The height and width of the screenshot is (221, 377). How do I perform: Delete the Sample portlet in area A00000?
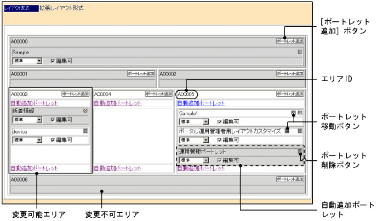click(x=300, y=52)
